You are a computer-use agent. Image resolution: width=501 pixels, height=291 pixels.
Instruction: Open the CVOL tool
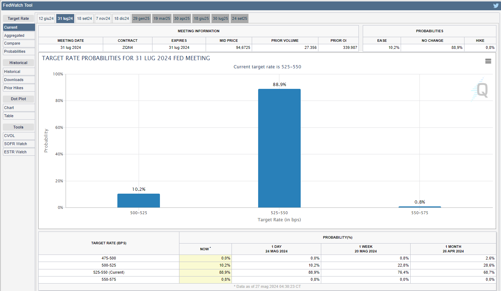click(19, 136)
